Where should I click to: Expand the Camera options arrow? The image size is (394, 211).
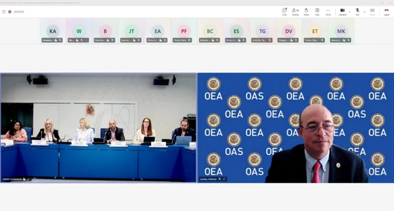coord(349,12)
